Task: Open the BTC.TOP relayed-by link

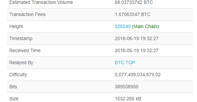Action: [125, 63]
